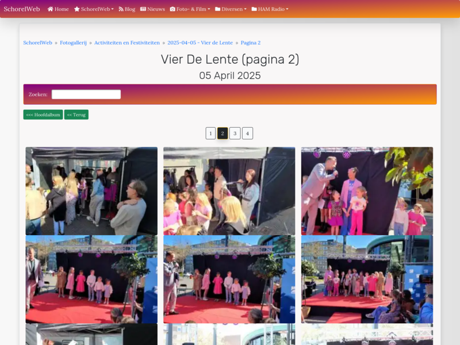Open middle-row center photo of presenter on red stage

coord(229,279)
